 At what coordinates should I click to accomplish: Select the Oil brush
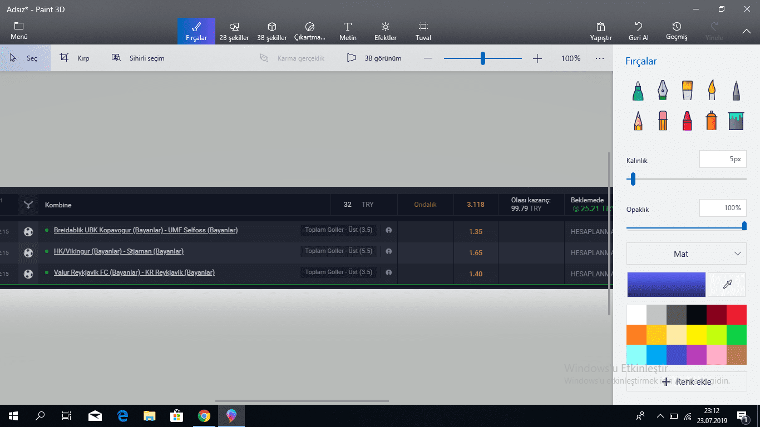coord(687,91)
